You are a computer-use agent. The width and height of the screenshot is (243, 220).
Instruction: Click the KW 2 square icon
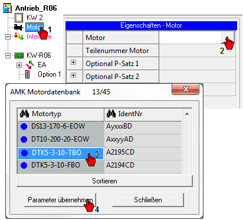pyautogui.click(x=19, y=18)
